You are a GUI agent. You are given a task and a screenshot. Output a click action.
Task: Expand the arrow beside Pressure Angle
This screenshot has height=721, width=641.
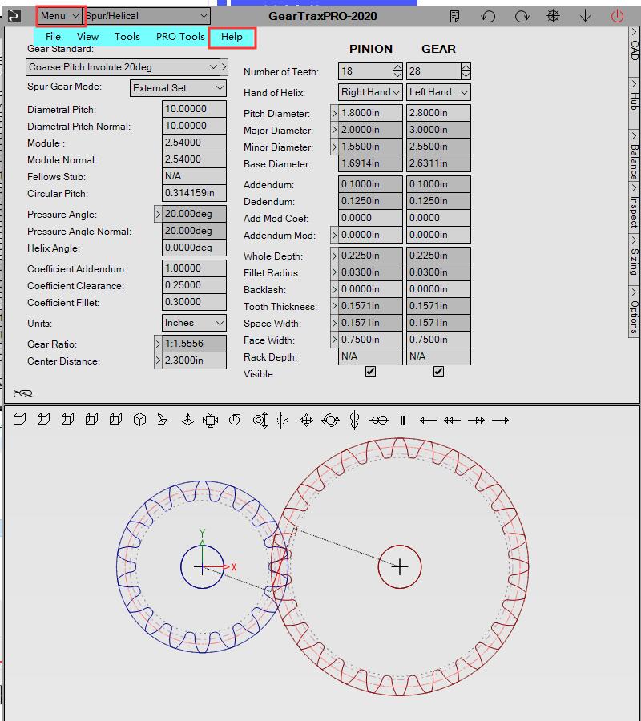pyautogui.click(x=158, y=214)
